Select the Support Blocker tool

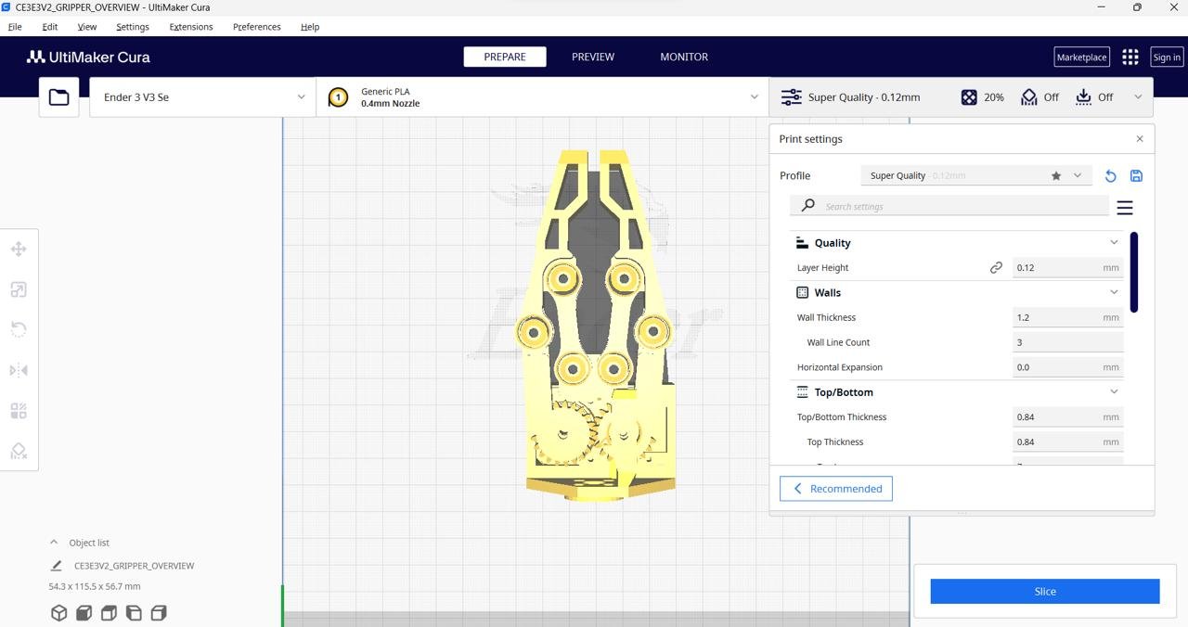point(19,451)
